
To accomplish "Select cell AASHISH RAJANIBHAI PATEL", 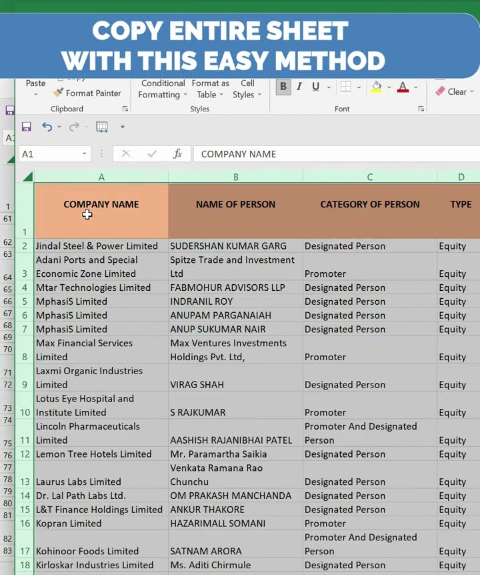I will point(235,434).
